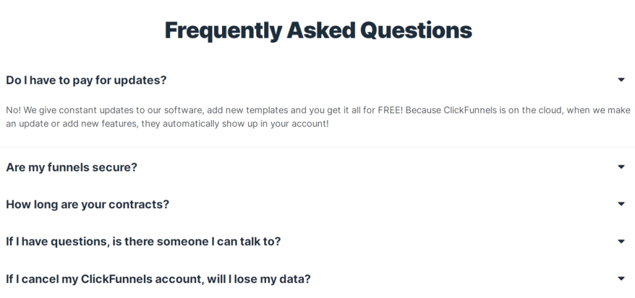Screen dimensions: 635x298
Task: Click the "Frequently Asked Questions" heading
Action: coord(318,30)
